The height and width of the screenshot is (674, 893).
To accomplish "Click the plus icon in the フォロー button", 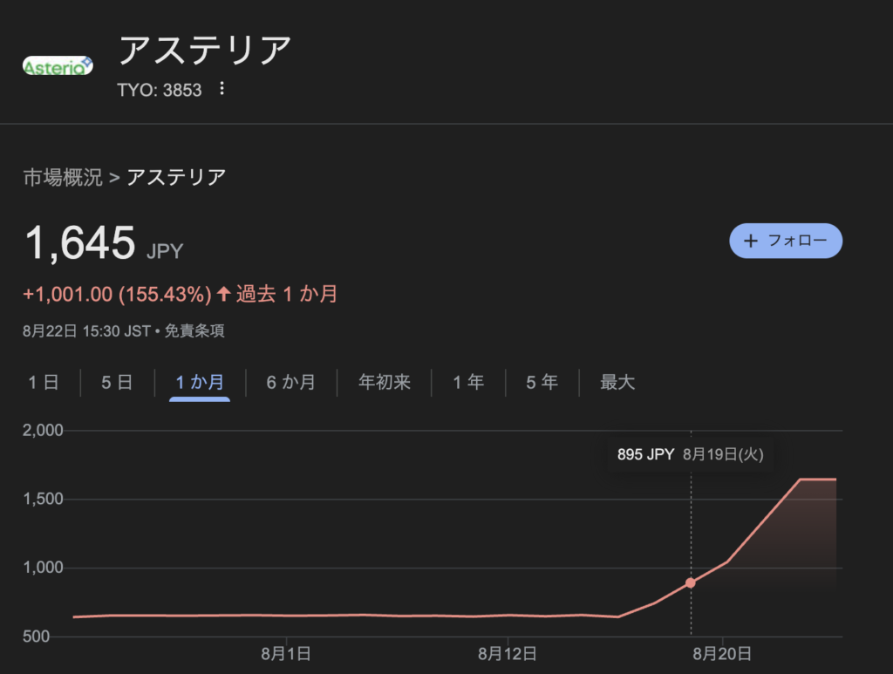I will pos(751,241).
